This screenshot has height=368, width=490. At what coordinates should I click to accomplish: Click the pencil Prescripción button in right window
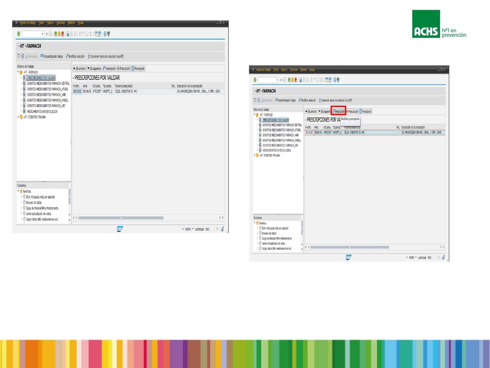[338, 111]
